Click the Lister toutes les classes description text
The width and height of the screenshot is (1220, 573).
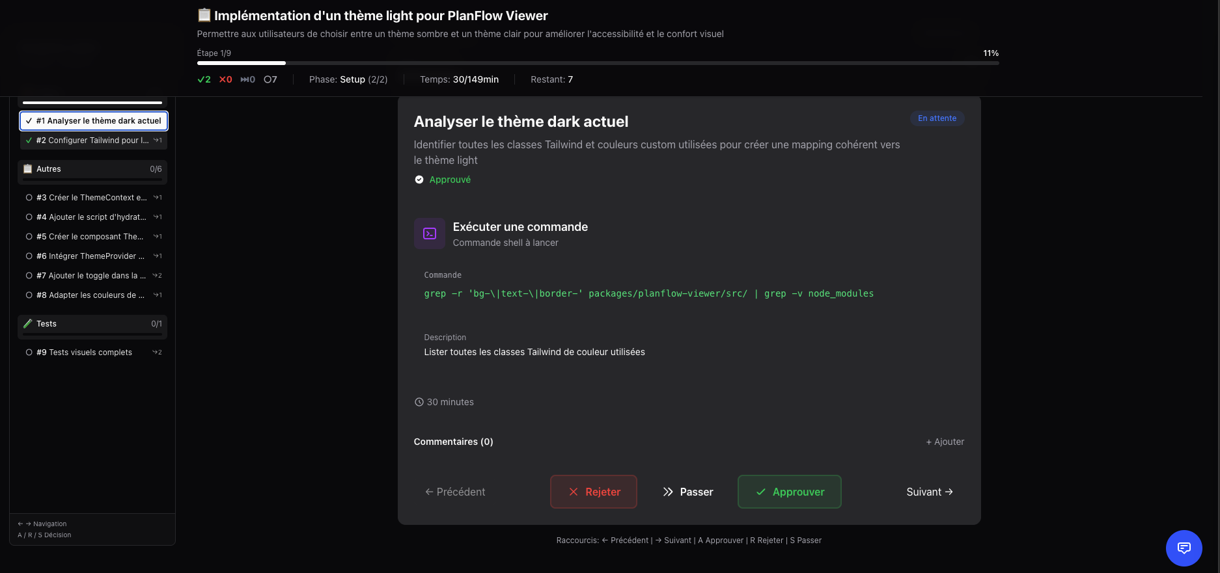[534, 352]
